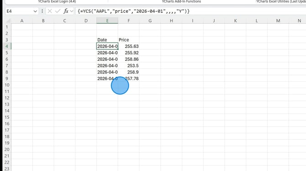The image size is (306, 171).
Task: Expand the Name Box dropdown arrow
Action: click(x=35, y=11)
